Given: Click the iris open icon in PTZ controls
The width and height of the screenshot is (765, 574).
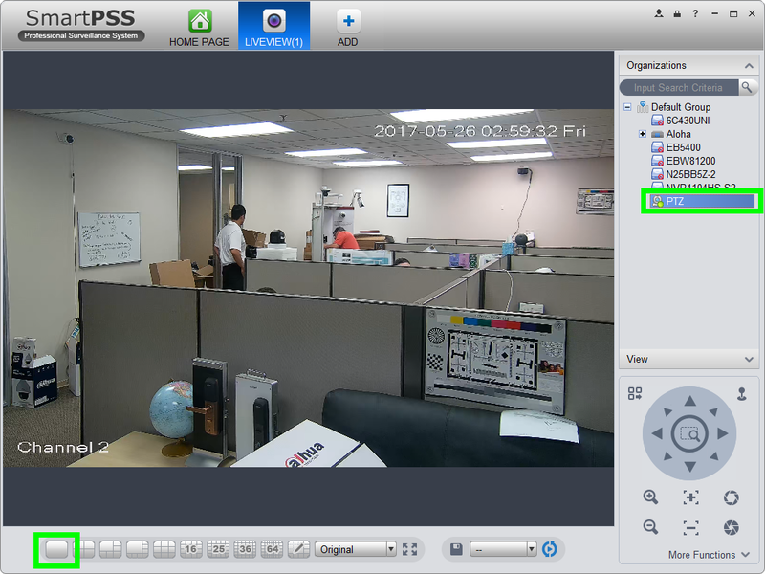Looking at the screenshot, I should (732, 497).
